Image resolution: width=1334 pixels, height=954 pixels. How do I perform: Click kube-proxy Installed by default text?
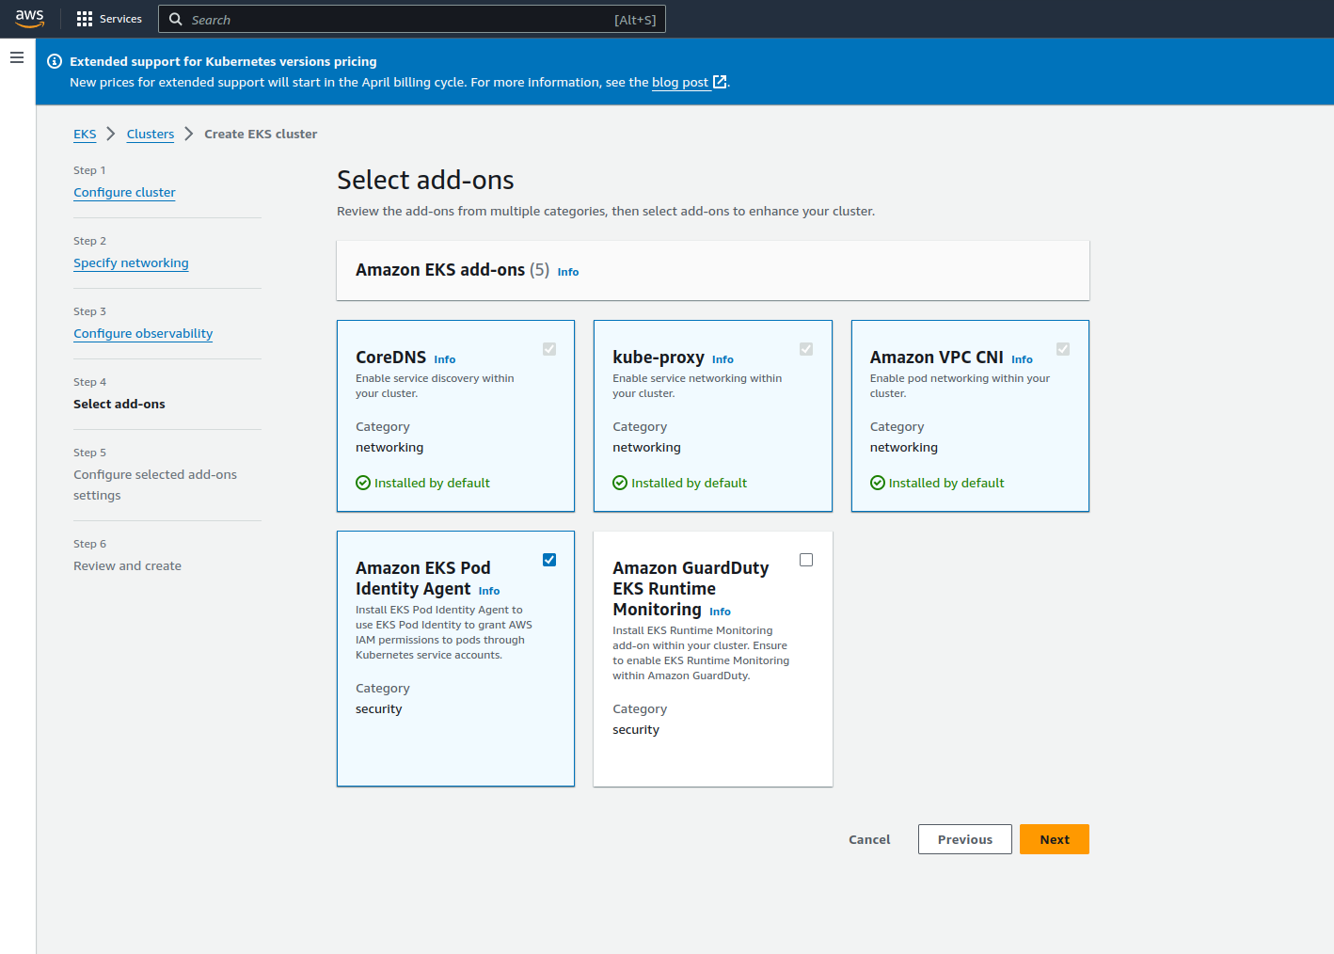(x=689, y=483)
